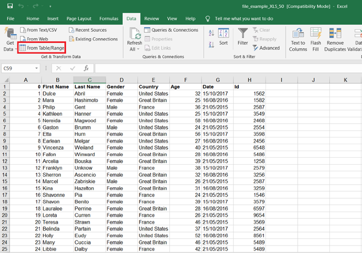Select the column C header
362x253 pixels.
(x=89, y=80)
